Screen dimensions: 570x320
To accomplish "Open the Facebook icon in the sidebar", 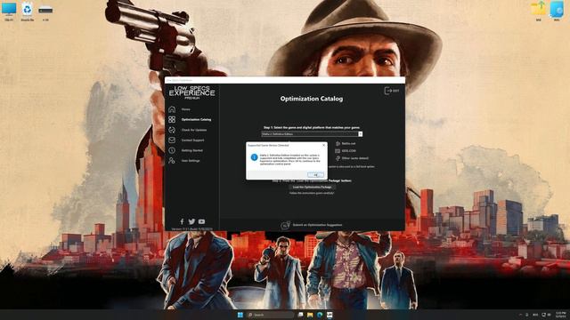I will [x=182, y=221].
